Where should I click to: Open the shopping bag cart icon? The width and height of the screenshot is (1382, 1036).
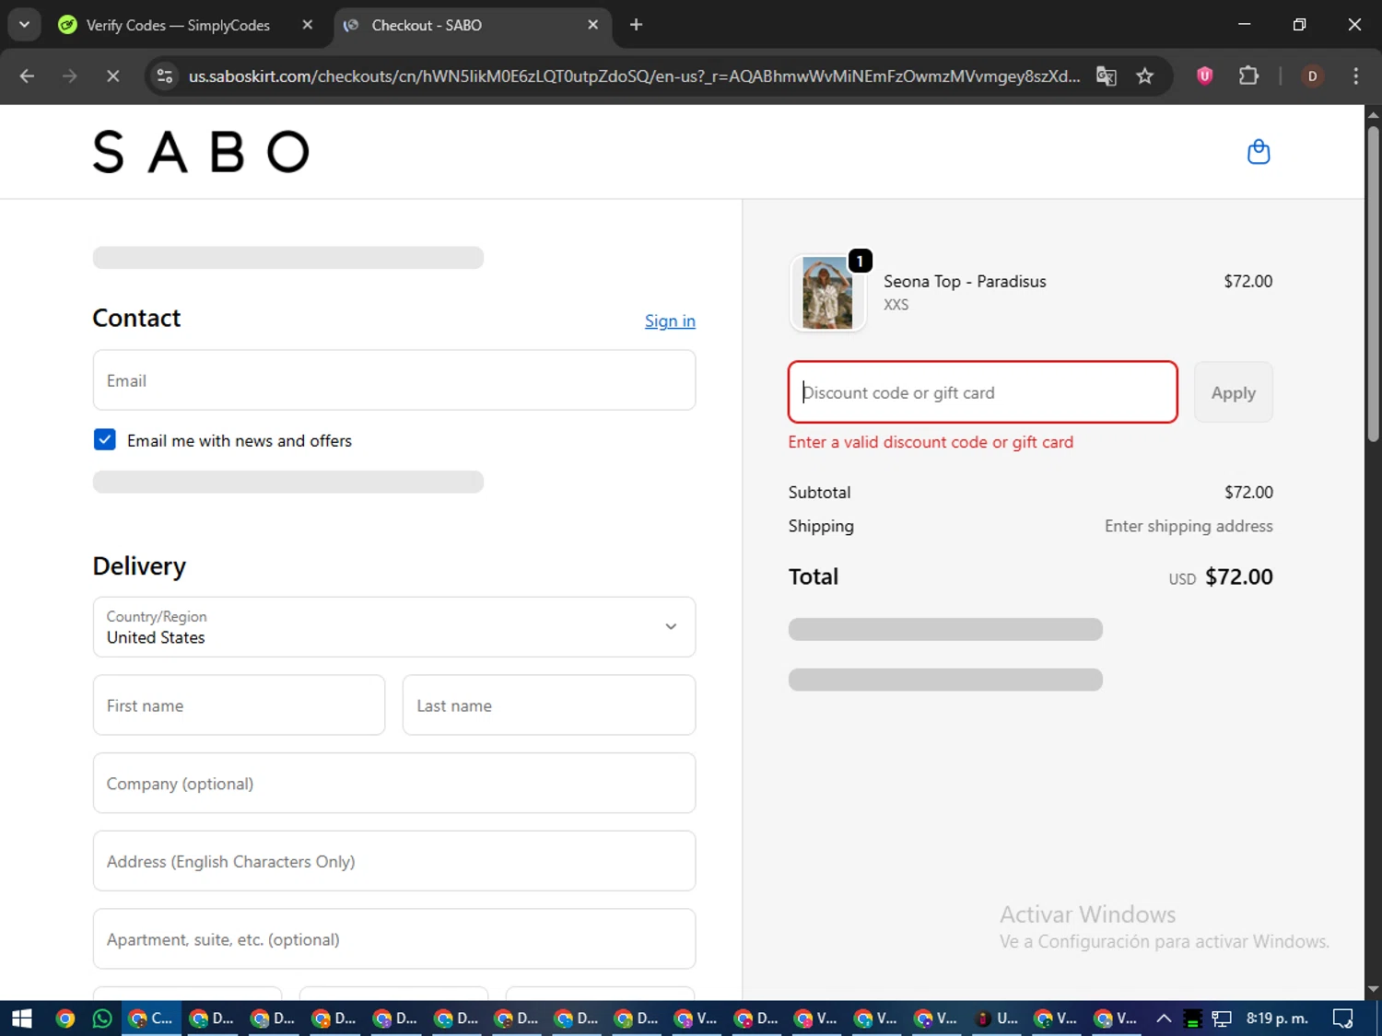point(1258,152)
